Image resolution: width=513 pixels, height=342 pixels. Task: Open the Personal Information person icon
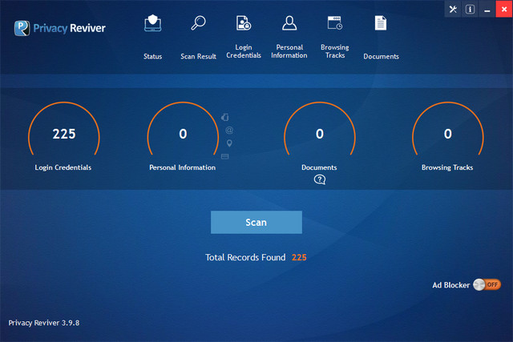pos(289,23)
